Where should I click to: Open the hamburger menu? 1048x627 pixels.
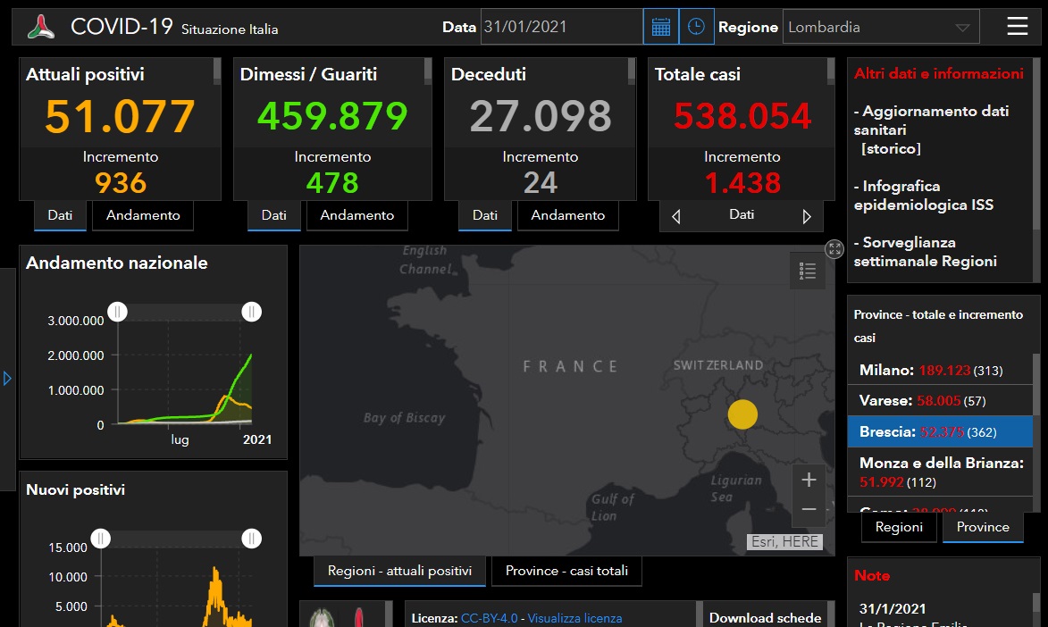(1017, 27)
